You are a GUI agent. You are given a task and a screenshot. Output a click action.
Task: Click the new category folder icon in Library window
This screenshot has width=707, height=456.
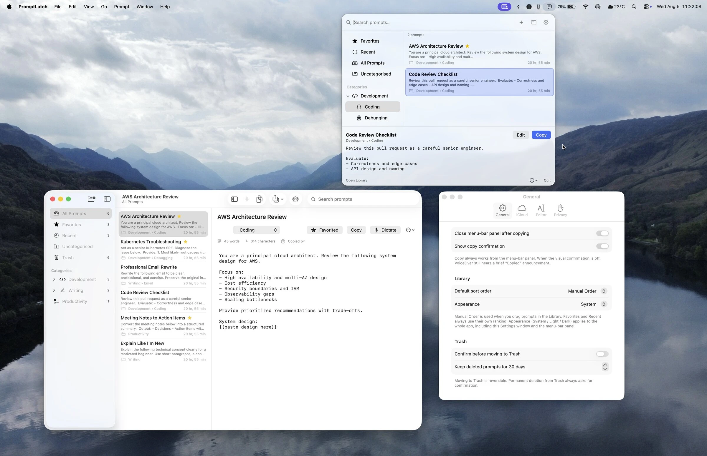pyautogui.click(x=91, y=199)
